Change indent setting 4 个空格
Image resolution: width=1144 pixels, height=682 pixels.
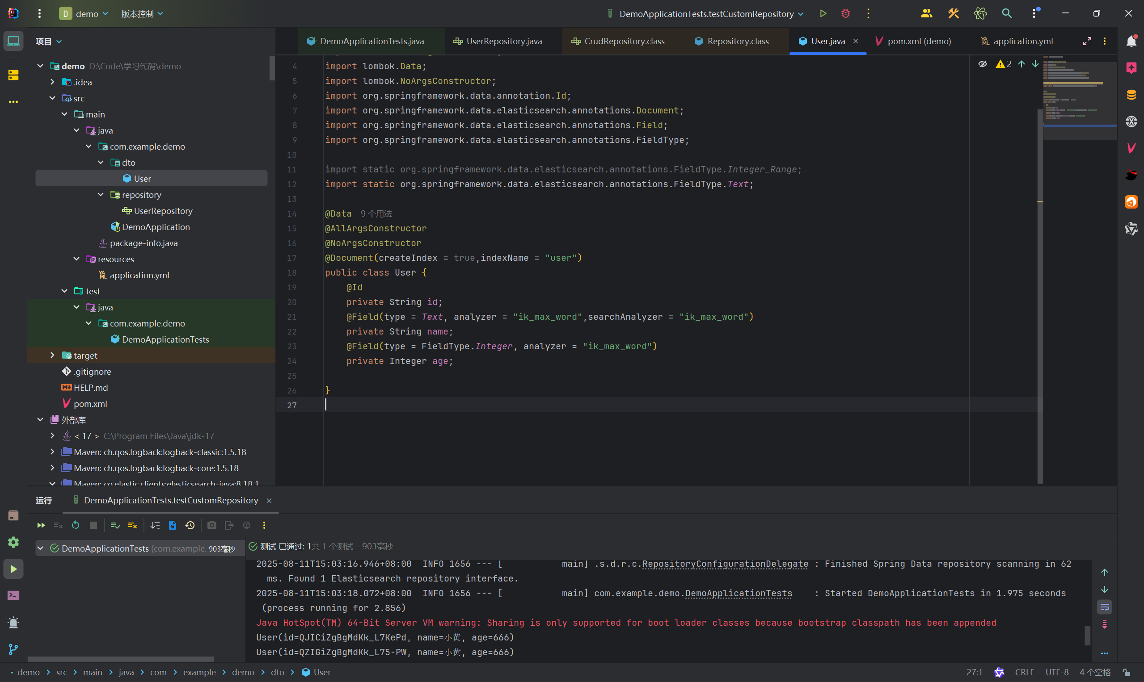1095,672
